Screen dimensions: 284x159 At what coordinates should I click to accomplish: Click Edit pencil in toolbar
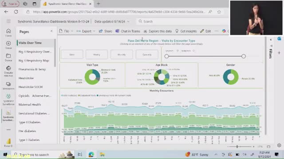(205, 31)
